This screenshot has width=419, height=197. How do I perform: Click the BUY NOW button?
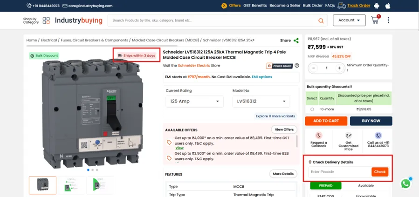(x=371, y=121)
